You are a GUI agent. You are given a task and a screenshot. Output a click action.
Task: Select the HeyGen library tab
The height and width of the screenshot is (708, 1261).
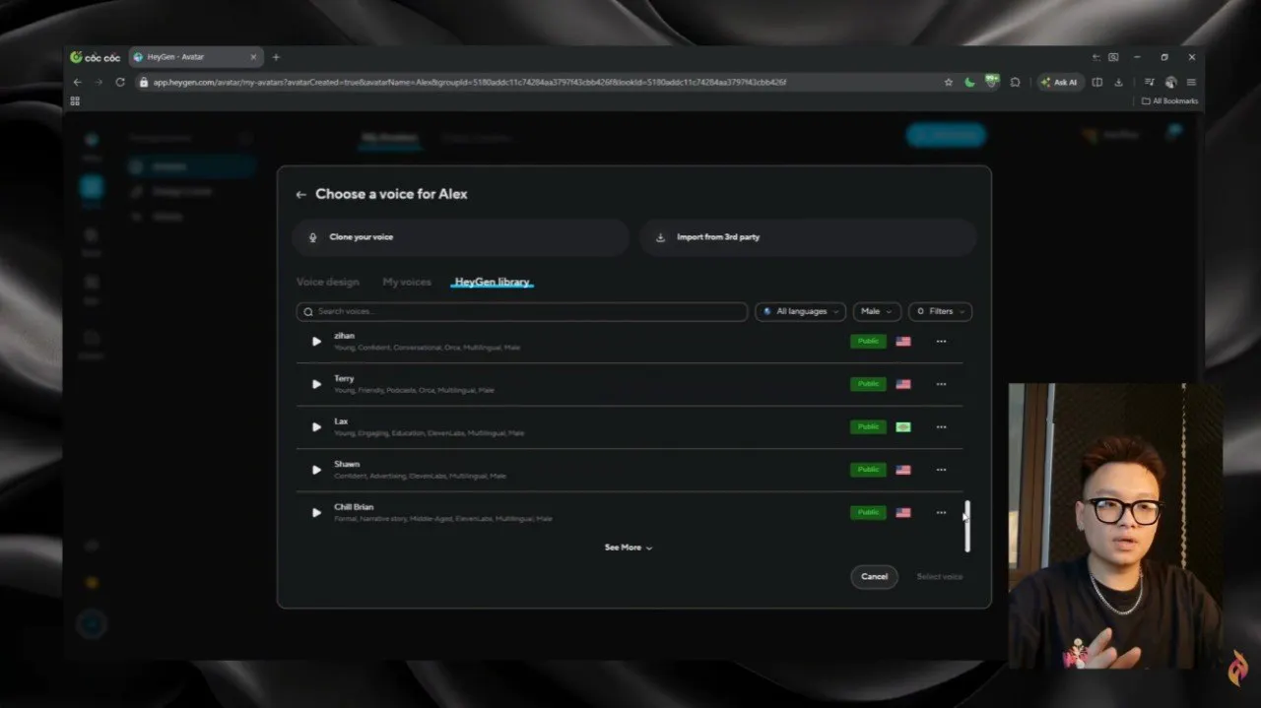[x=493, y=283]
